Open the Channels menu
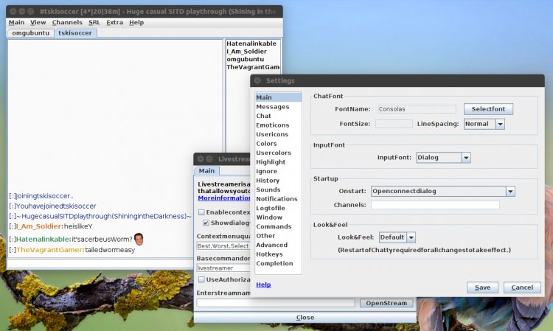Image resolution: width=553 pixels, height=331 pixels. 67,23
